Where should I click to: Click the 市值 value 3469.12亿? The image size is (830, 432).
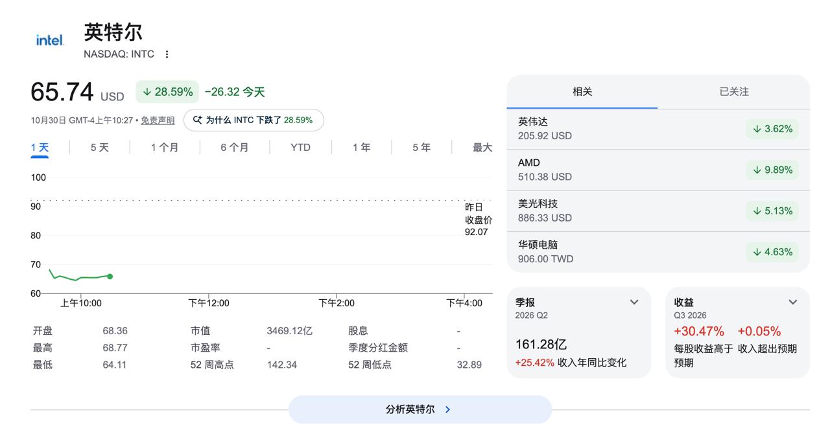289,331
